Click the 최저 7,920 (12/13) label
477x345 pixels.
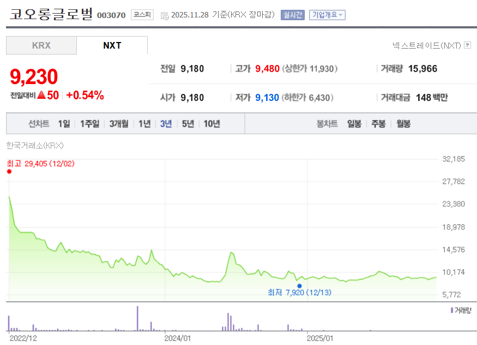pos(299,292)
